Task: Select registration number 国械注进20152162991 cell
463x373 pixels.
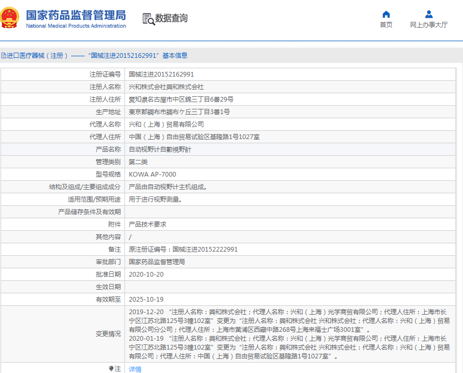Action: click(x=161, y=74)
